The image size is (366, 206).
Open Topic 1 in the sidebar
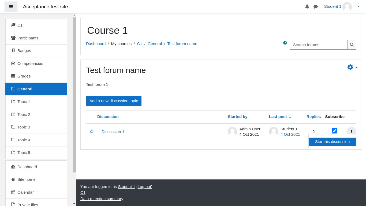click(36, 102)
